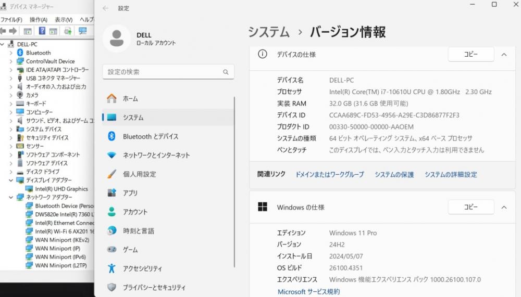The height and width of the screenshot is (297, 521).
Task: Open システムの保護 link
Action: click(394, 175)
